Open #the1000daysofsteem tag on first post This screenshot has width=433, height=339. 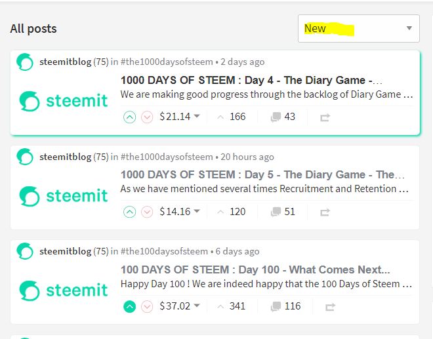pos(167,62)
